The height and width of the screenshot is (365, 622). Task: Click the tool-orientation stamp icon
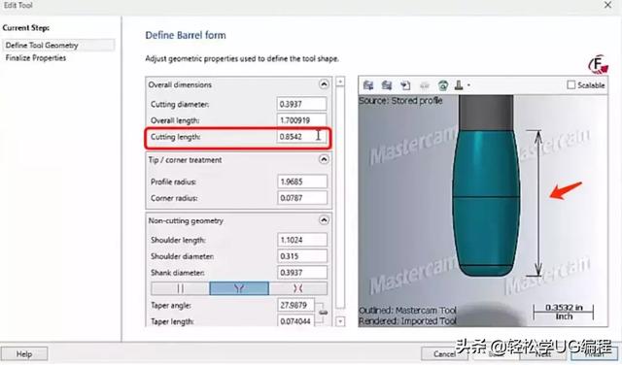459,85
